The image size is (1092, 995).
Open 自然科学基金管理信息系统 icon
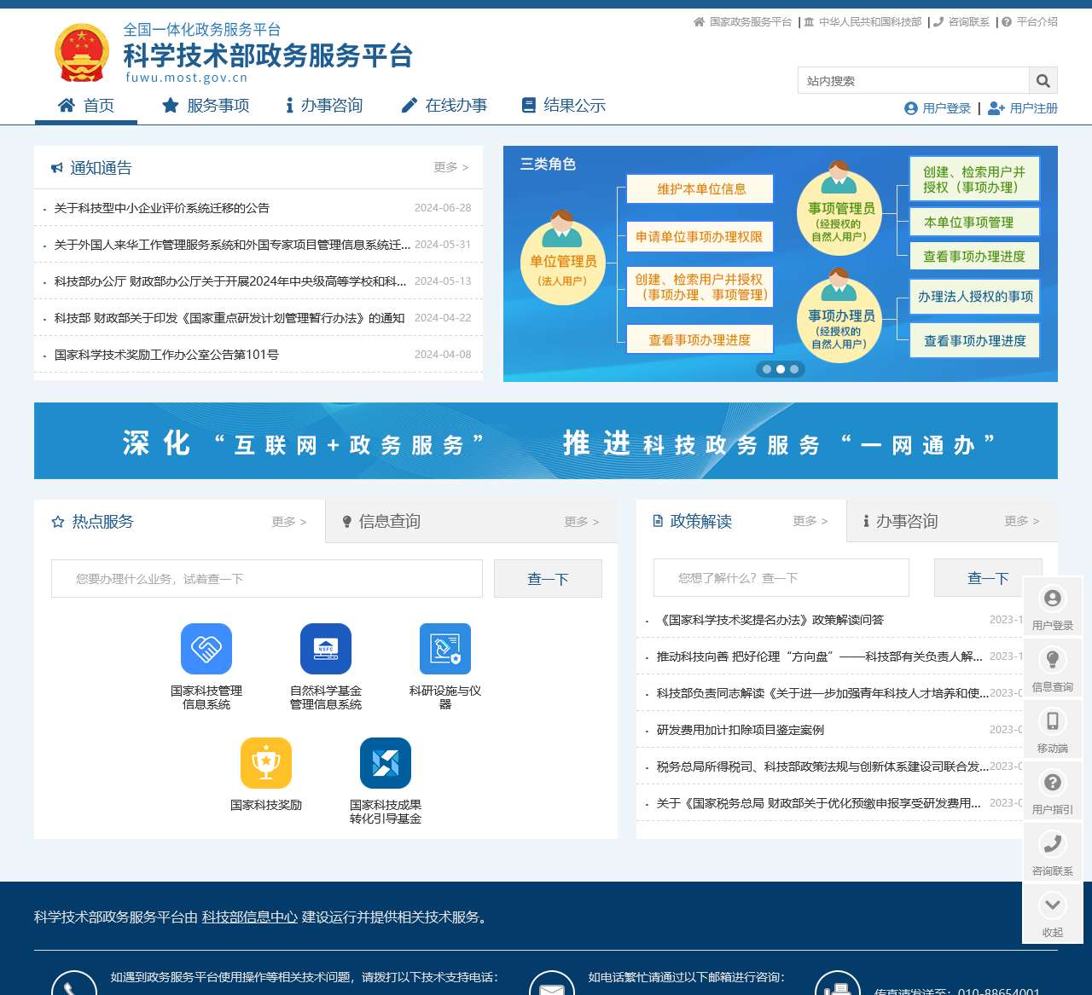pos(326,649)
